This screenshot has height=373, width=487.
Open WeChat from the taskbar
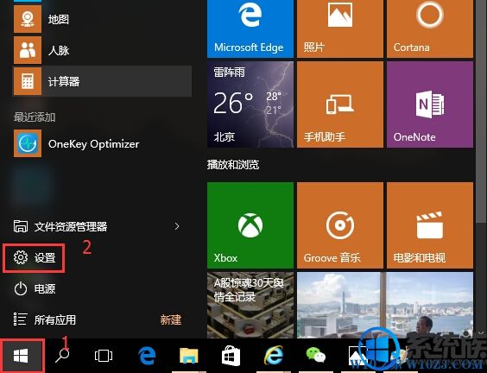315,355
